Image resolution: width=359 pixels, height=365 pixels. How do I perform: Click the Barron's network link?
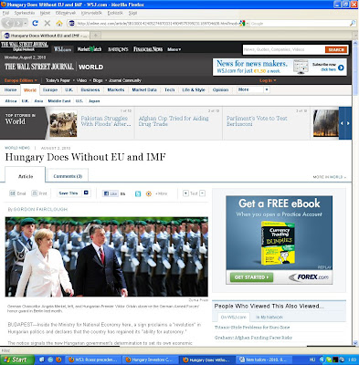118,49
